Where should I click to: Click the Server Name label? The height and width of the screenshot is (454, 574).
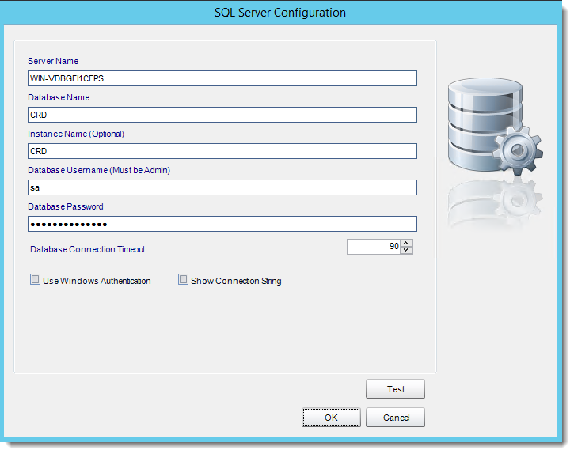click(x=53, y=61)
